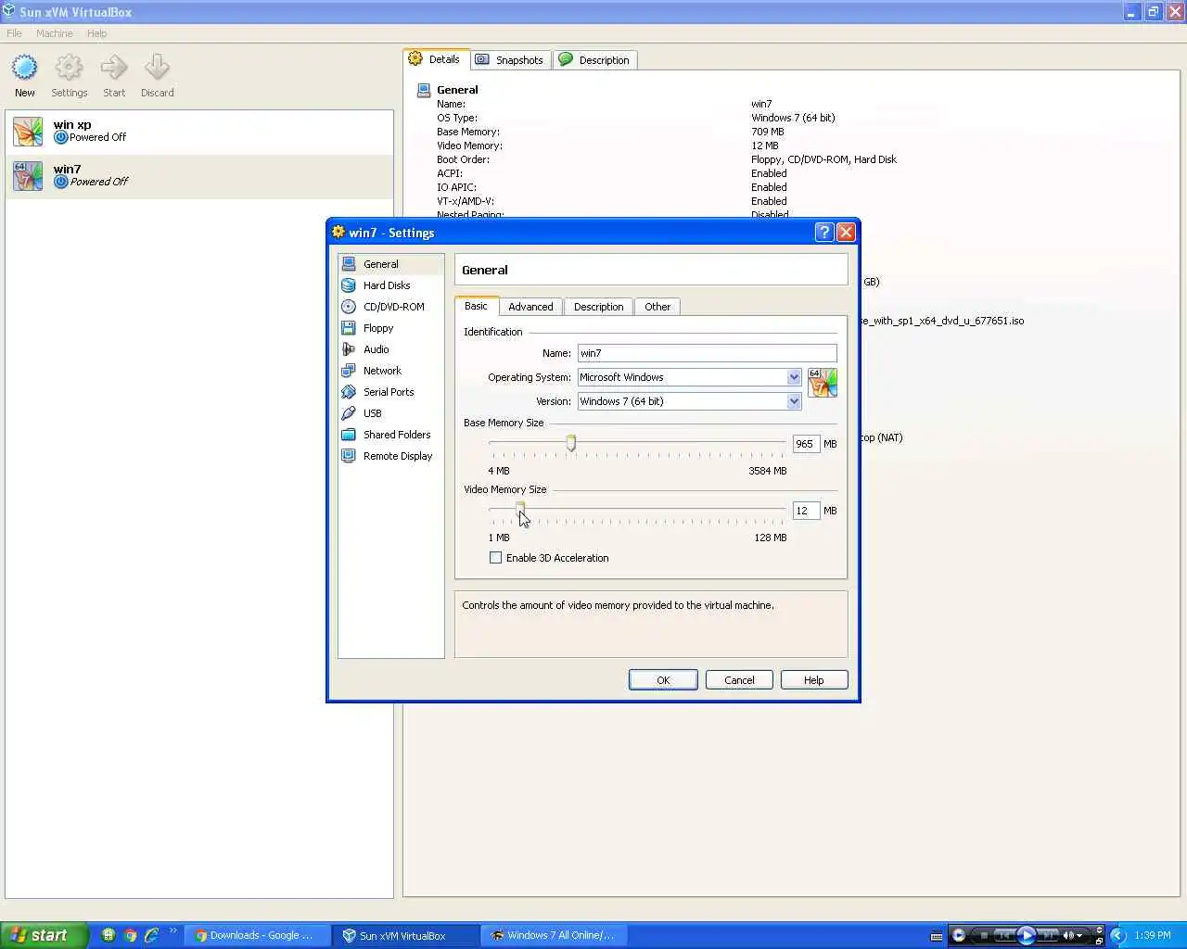
Task: Open the Snapshots tab
Action: coord(510,60)
